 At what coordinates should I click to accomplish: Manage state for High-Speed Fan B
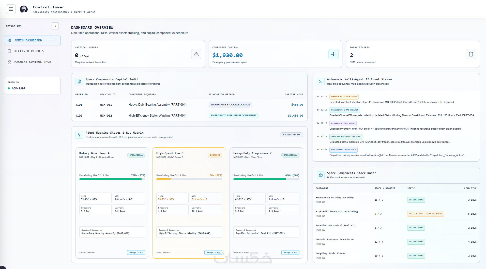coord(213,252)
